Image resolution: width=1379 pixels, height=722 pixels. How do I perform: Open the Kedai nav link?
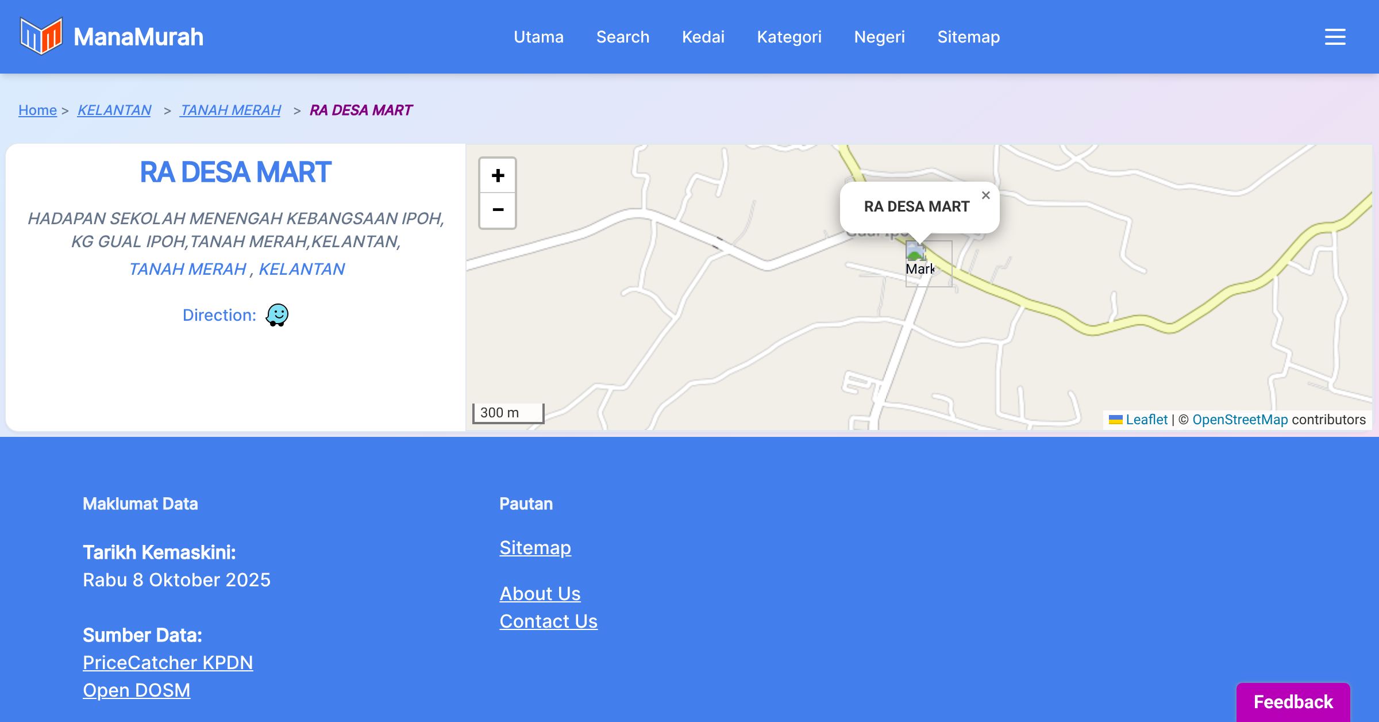pyautogui.click(x=703, y=37)
